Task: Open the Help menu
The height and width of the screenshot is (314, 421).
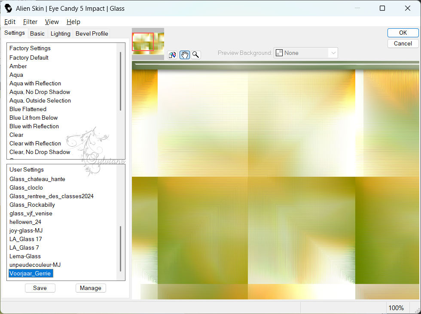Action: pos(73,22)
